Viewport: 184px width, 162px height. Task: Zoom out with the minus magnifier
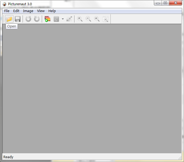pyautogui.click(x=88, y=19)
